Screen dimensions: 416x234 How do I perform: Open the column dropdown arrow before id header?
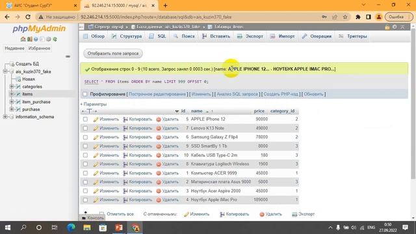tap(177, 111)
